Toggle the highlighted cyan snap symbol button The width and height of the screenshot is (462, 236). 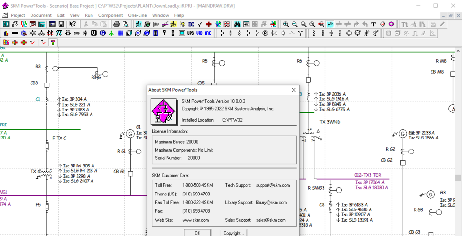(x=330, y=24)
